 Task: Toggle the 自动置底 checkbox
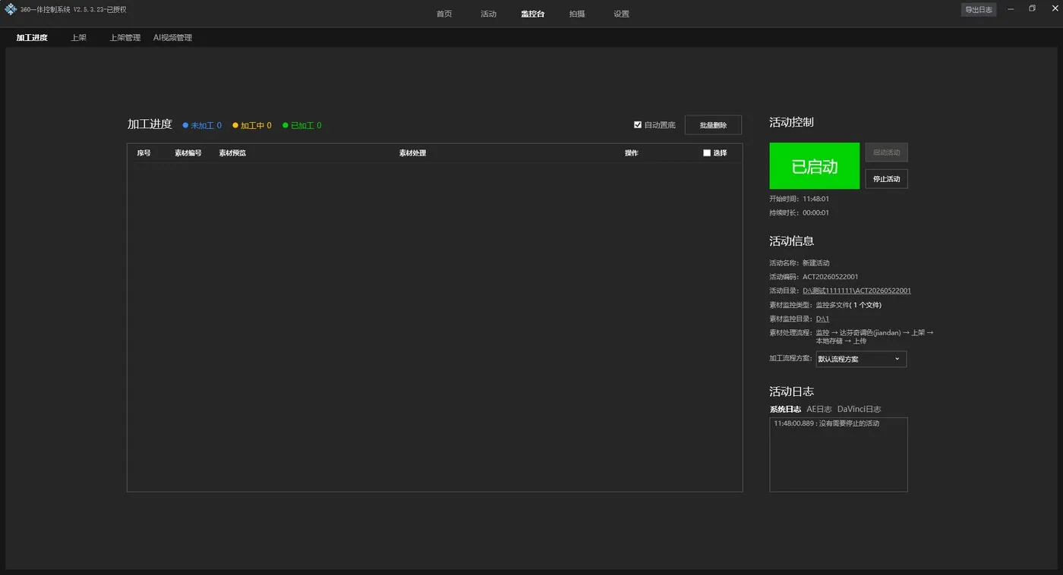638,125
